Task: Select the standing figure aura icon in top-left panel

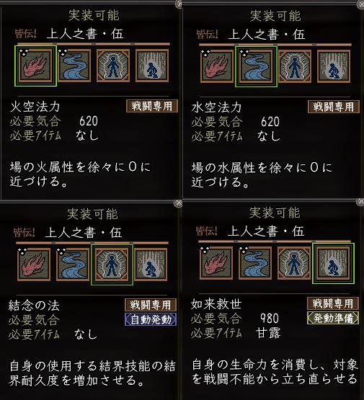Action: point(113,66)
